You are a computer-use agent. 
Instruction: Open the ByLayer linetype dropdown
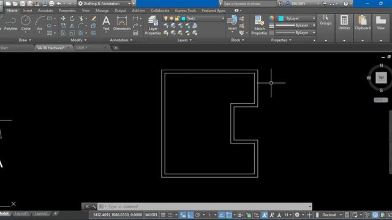click(295, 32)
